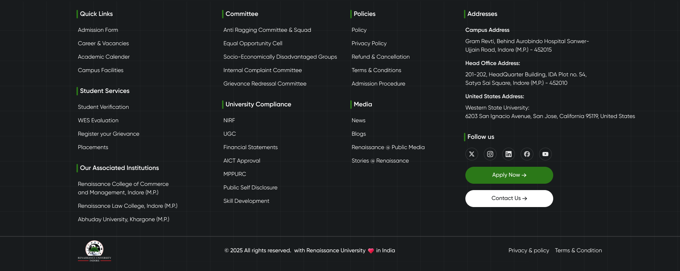Click the LinkedIn icon under Follow us
Viewport: 680px width, 271px height.
click(508, 154)
